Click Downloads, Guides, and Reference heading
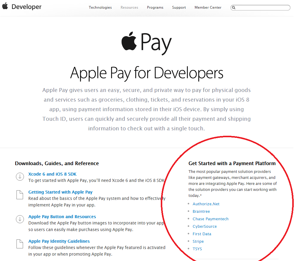The image size is (294, 261). (x=57, y=163)
